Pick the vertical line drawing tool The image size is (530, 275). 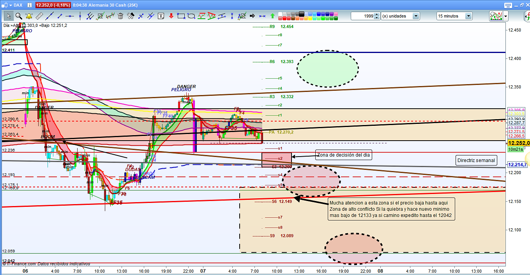pyautogui.click(x=80, y=16)
